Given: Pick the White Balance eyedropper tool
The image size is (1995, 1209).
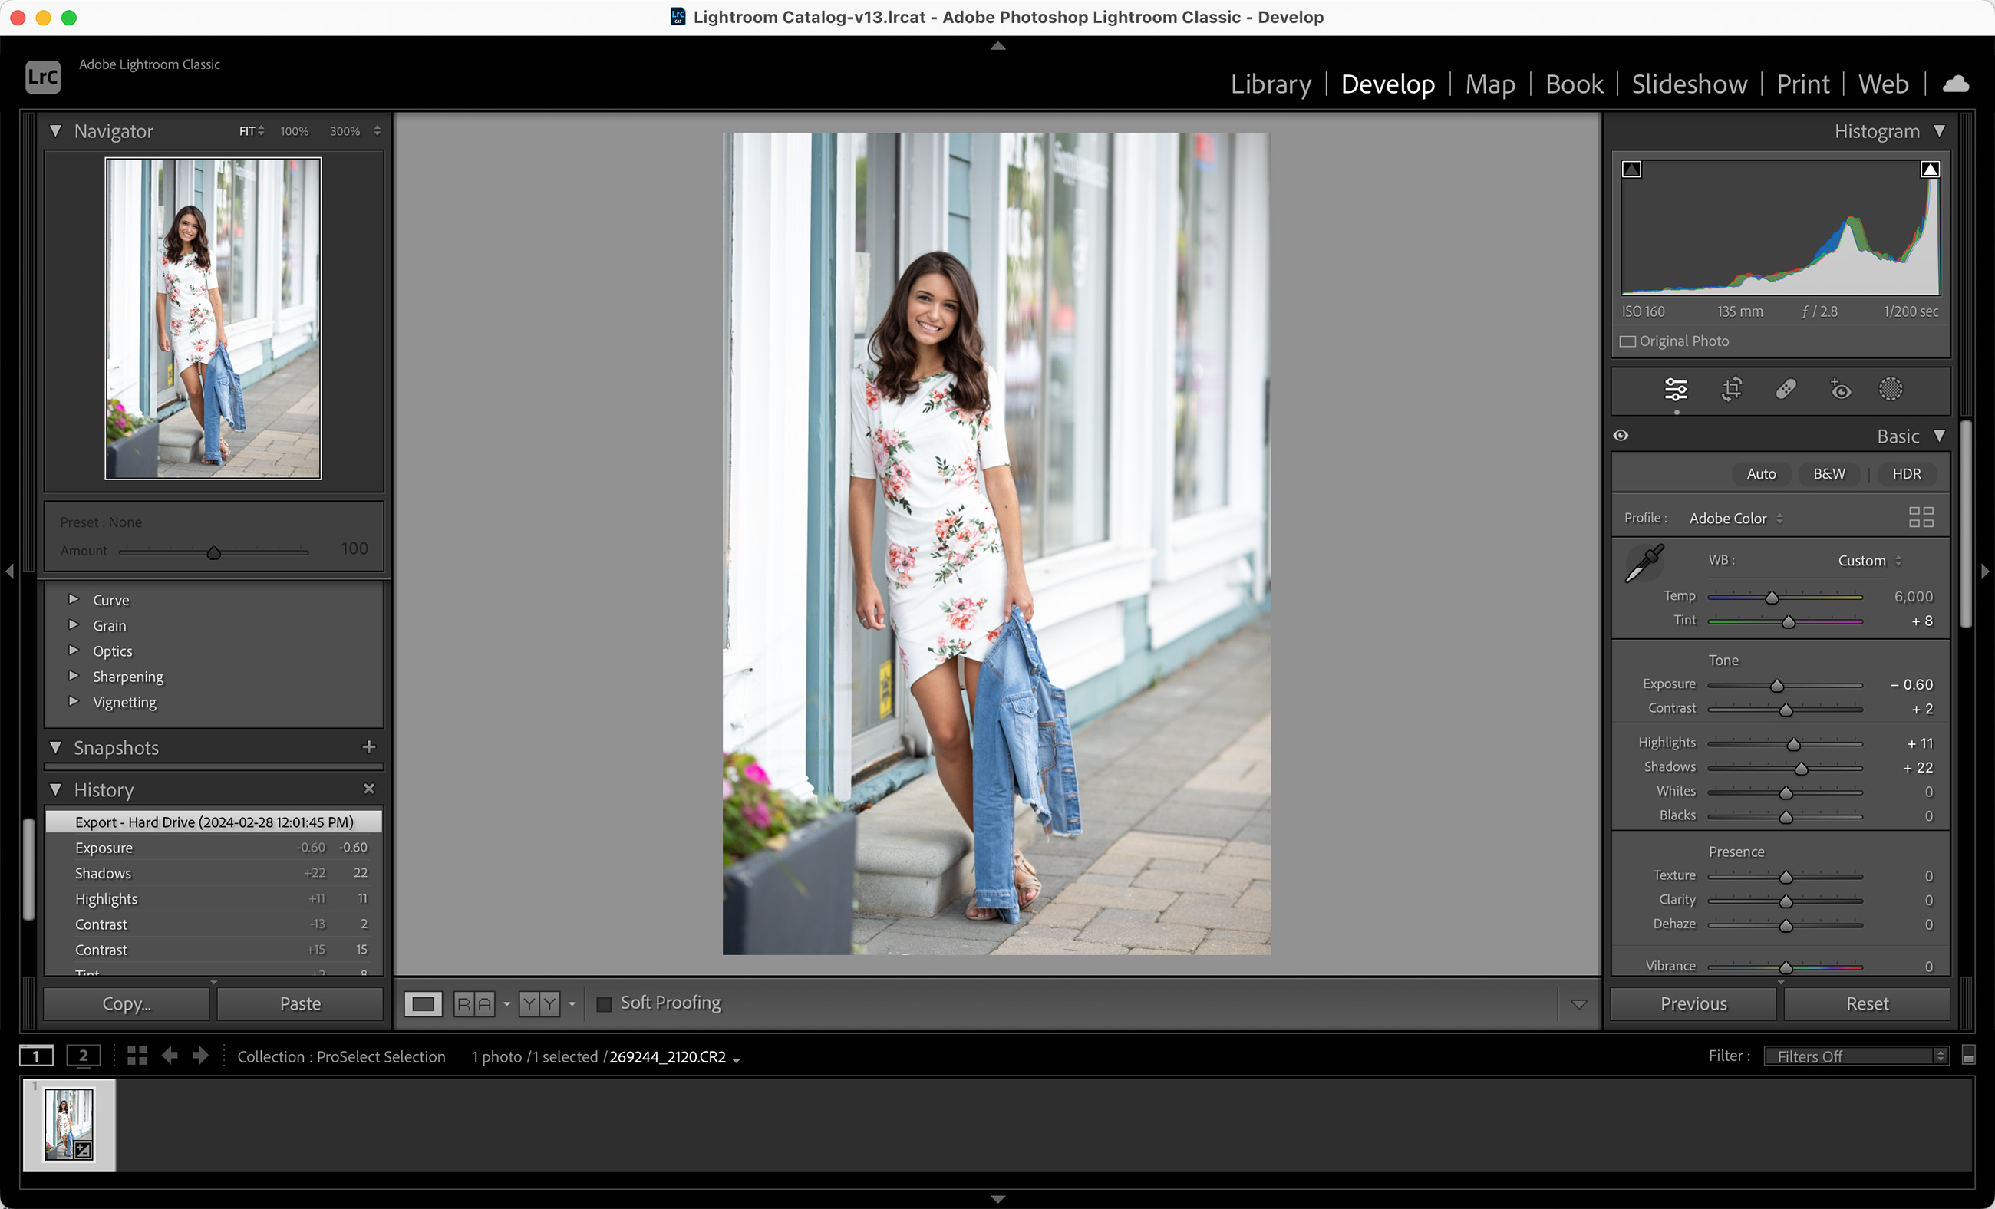Looking at the screenshot, I should tap(1644, 563).
